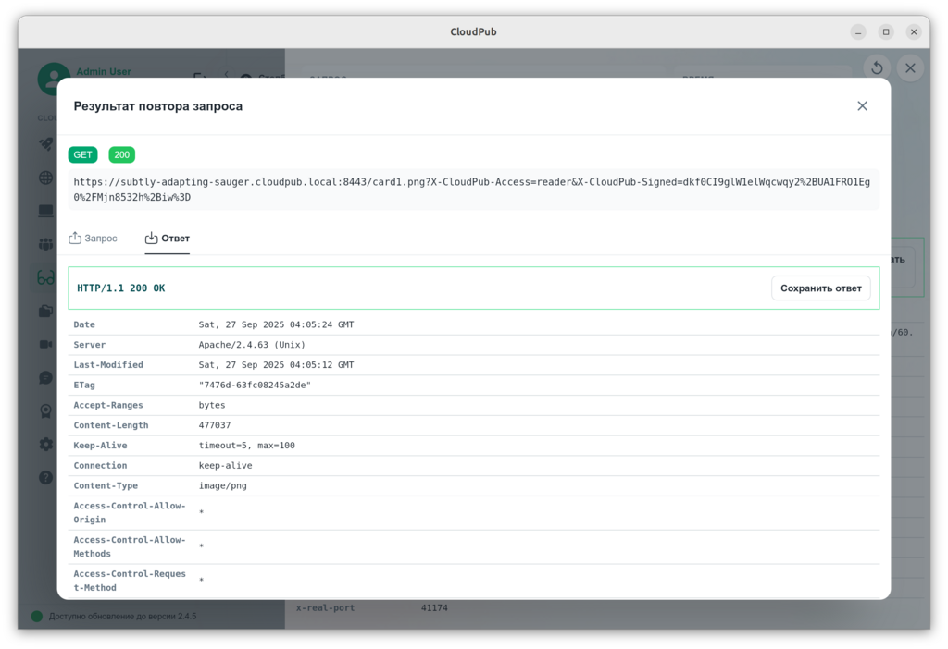Open the award ribbon icon in the sidebar
Viewport: 948px width, 649px height.
[x=45, y=410]
